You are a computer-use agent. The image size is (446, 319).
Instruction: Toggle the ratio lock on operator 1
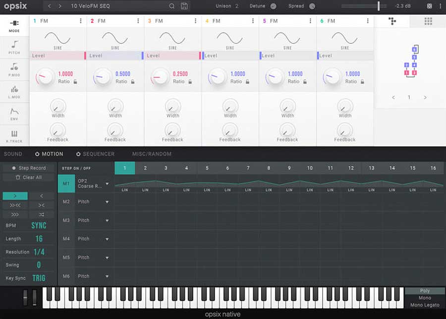[75, 82]
